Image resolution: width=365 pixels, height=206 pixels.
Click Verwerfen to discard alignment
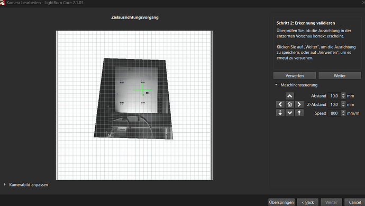tap(295, 75)
